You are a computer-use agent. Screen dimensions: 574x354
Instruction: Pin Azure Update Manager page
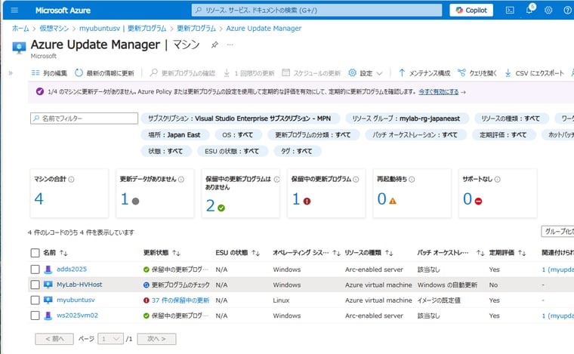214,45
